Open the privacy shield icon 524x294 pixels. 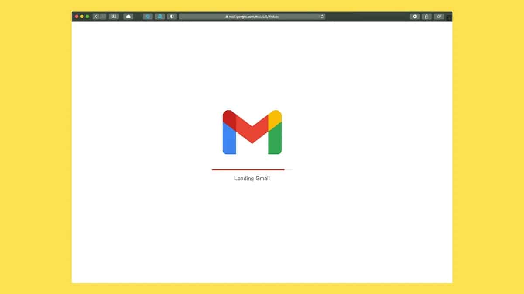click(x=172, y=16)
